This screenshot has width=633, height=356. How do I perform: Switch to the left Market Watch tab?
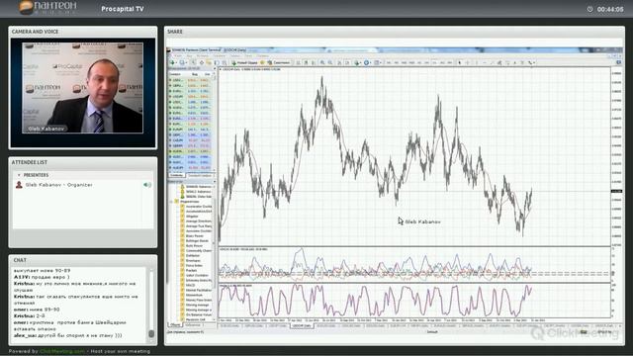click(176, 175)
